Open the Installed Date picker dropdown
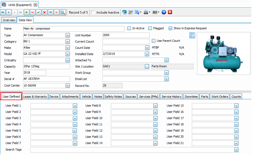253x156 pixels. [x=147, y=54]
